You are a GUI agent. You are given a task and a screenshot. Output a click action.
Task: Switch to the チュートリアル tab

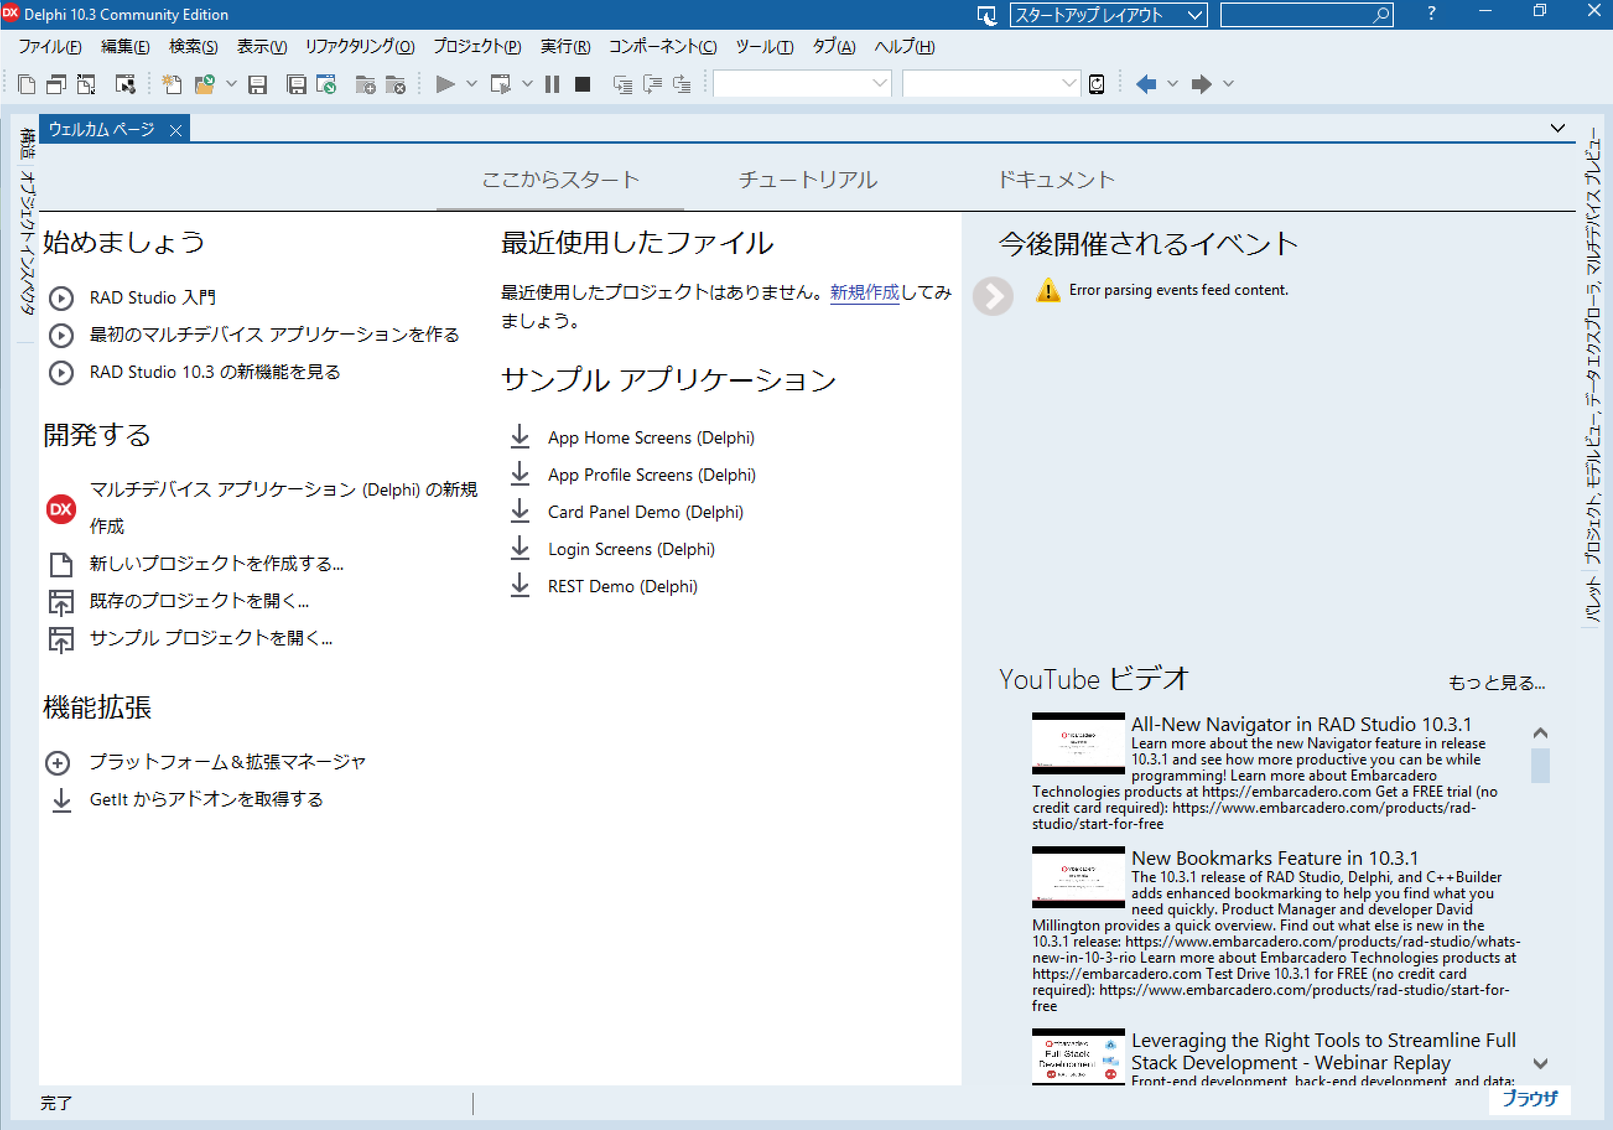tap(808, 180)
